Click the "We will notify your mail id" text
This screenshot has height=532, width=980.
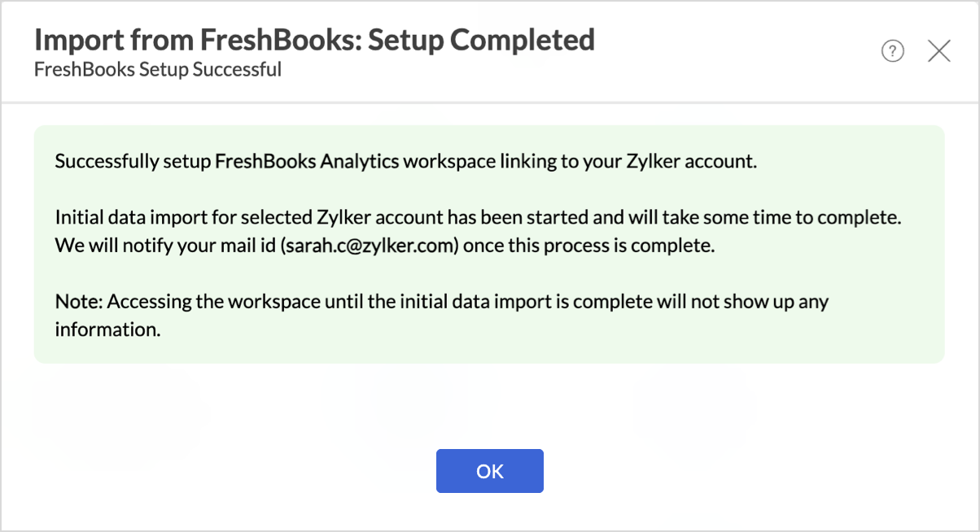tap(165, 246)
